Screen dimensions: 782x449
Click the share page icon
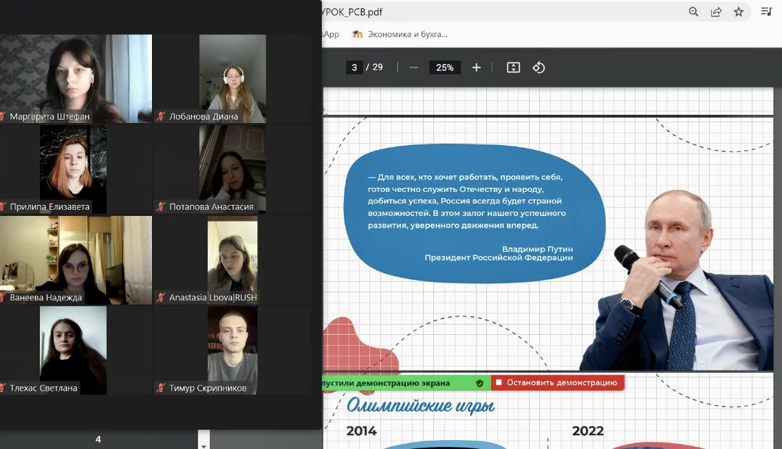716,12
